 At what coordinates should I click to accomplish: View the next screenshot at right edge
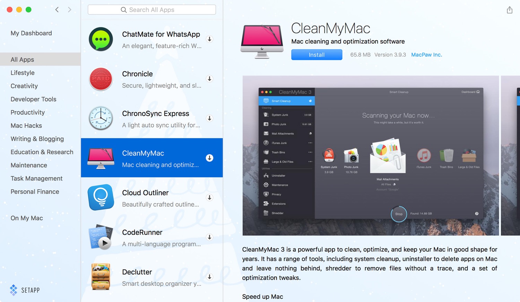510,155
